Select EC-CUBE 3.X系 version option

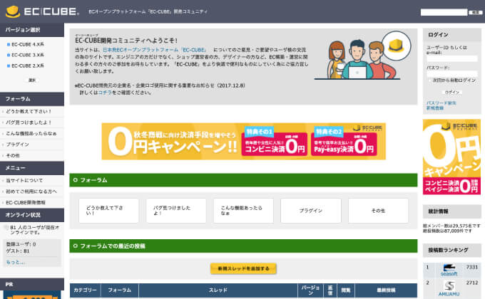pyautogui.click(x=28, y=55)
